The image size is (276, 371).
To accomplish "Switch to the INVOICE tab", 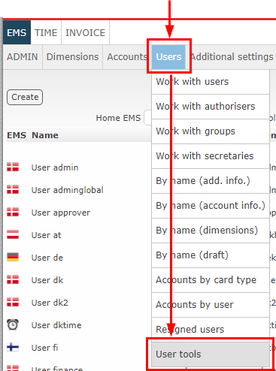I will tap(85, 32).
